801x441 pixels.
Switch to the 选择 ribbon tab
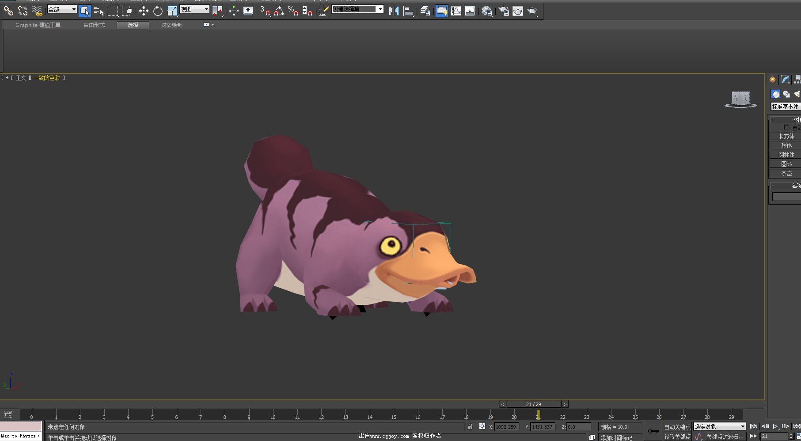tap(133, 25)
